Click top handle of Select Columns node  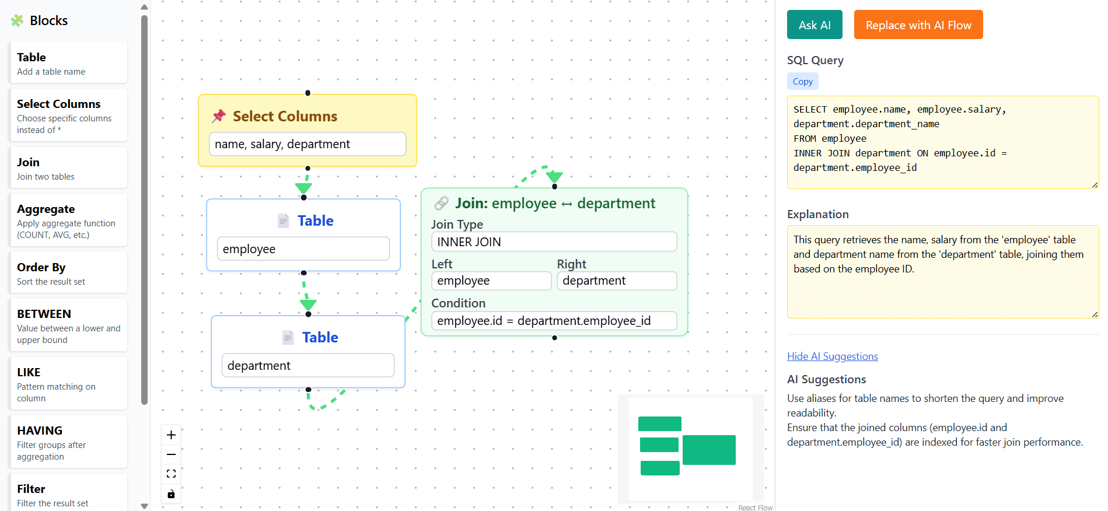click(x=307, y=93)
